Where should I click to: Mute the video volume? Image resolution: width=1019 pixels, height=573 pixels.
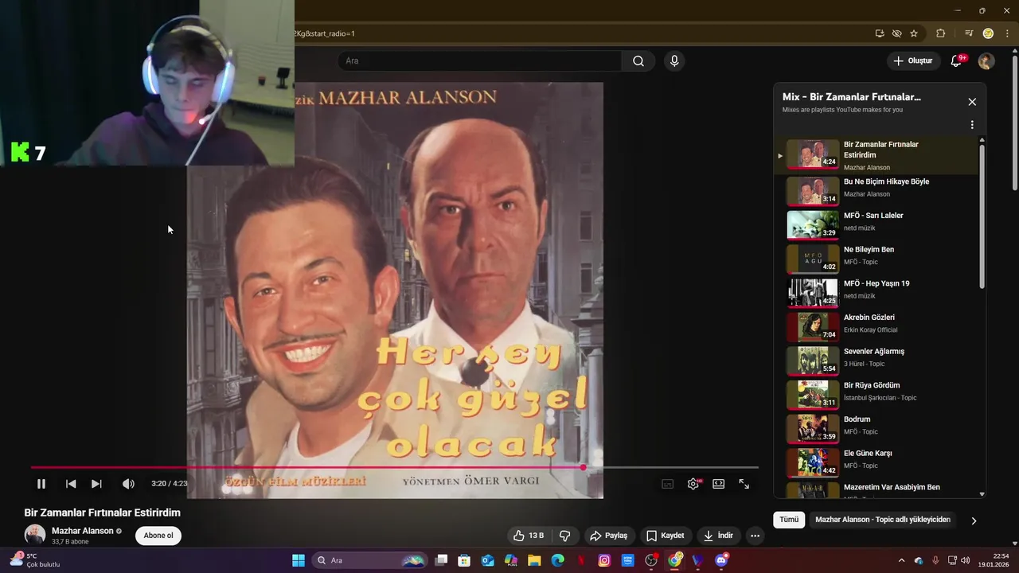128,484
